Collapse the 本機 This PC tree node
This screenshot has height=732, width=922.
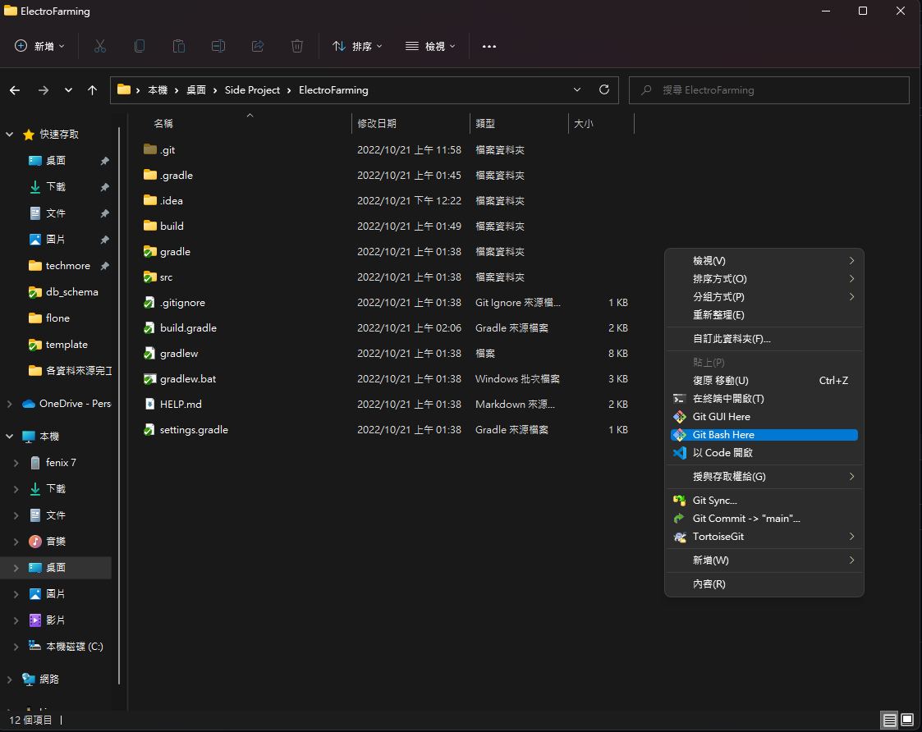[x=9, y=437]
